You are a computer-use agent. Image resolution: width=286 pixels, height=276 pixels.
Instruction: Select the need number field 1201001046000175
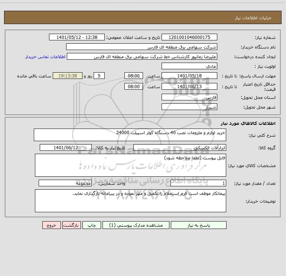189,37
